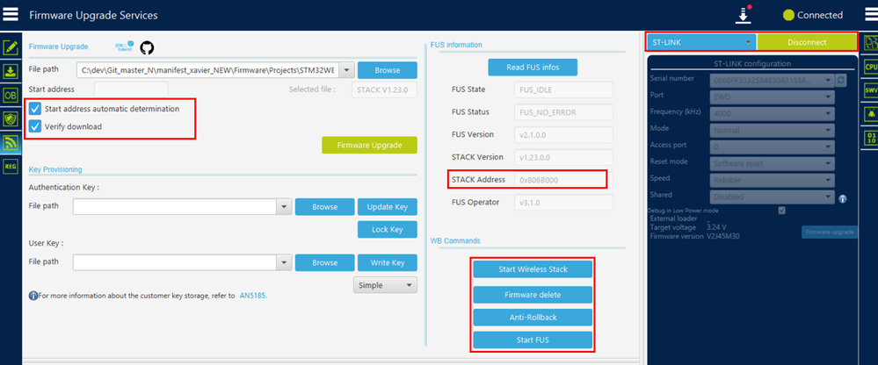Open the Mode Normal dropdown
Viewport: 878px width, 365px height.
(773, 130)
